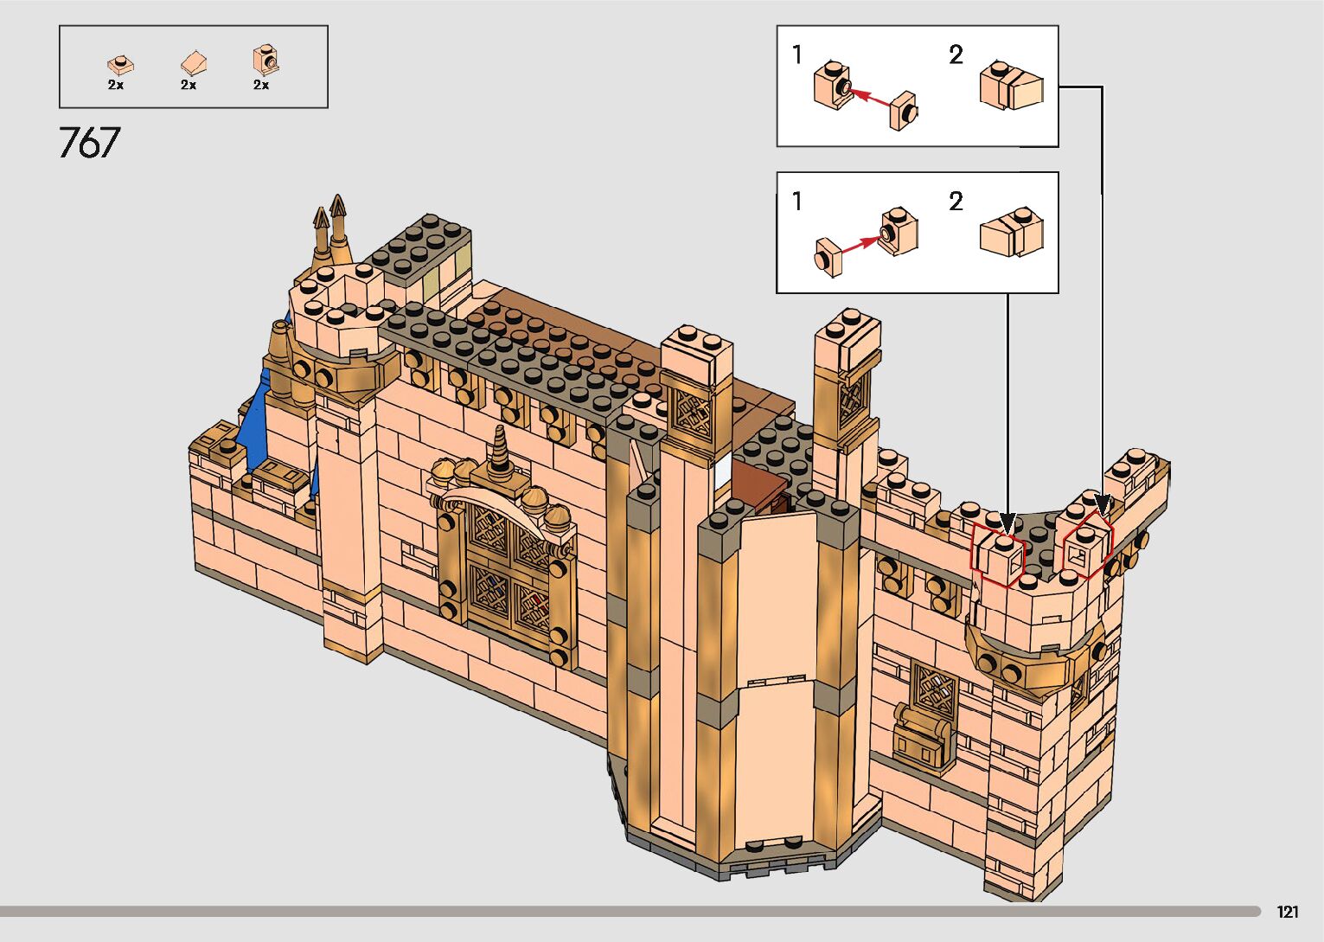Click the "2x" label under the slope piece
Viewport: 1324px width, 942px height.
point(189,85)
